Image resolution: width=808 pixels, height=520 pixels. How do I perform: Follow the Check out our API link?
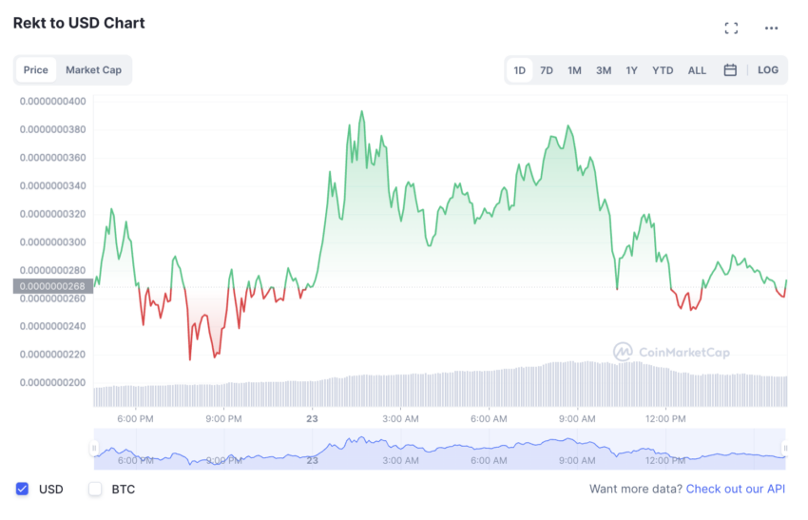(x=737, y=490)
